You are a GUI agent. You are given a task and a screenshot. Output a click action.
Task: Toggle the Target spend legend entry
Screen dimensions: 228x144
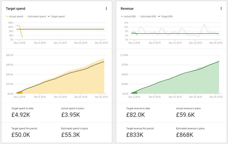(x=56, y=16)
